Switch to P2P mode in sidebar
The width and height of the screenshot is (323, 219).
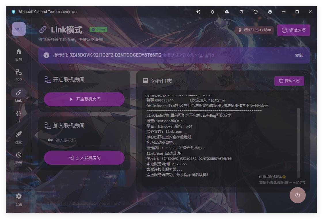(18, 75)
